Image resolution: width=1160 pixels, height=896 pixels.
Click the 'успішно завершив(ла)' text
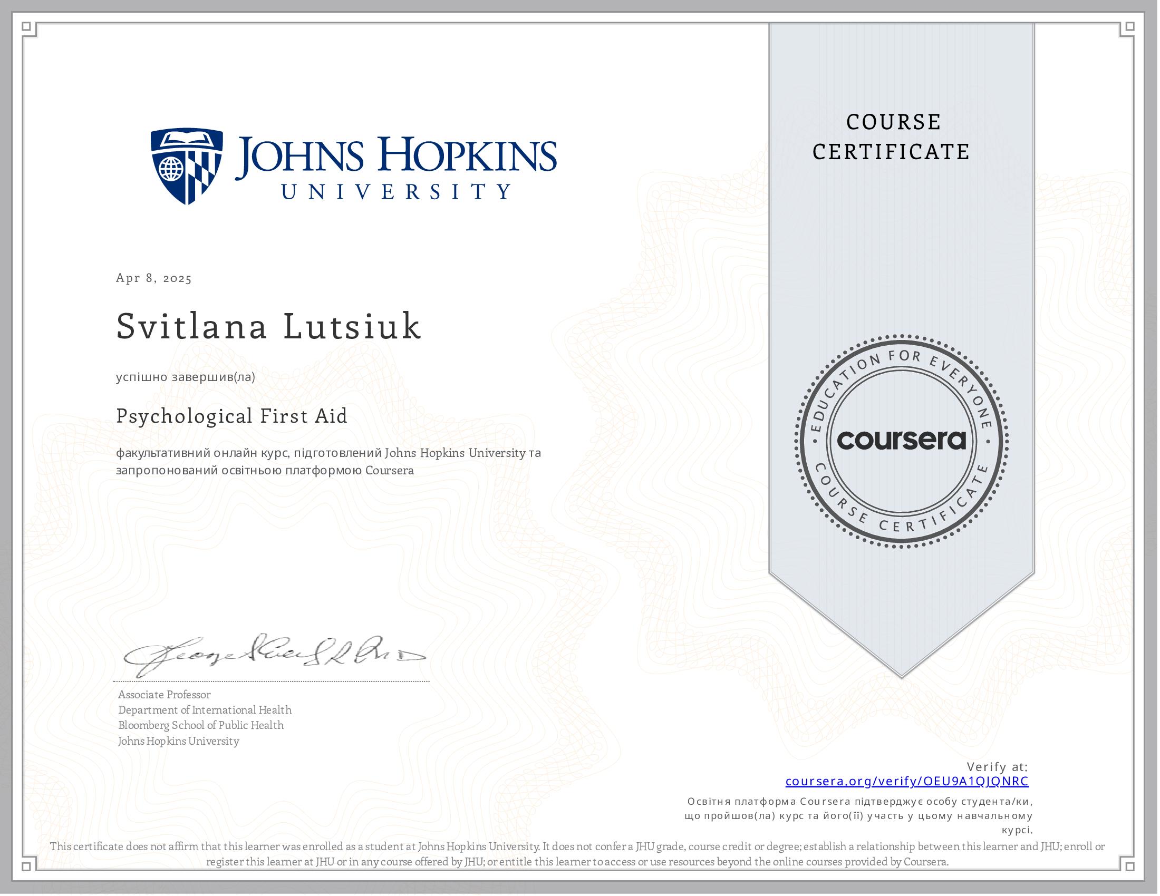tap(186, 377)
